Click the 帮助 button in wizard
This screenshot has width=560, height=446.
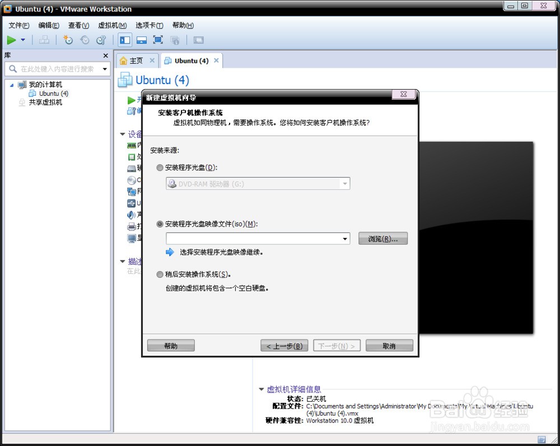pyautogui.click(x=171, y=346)
